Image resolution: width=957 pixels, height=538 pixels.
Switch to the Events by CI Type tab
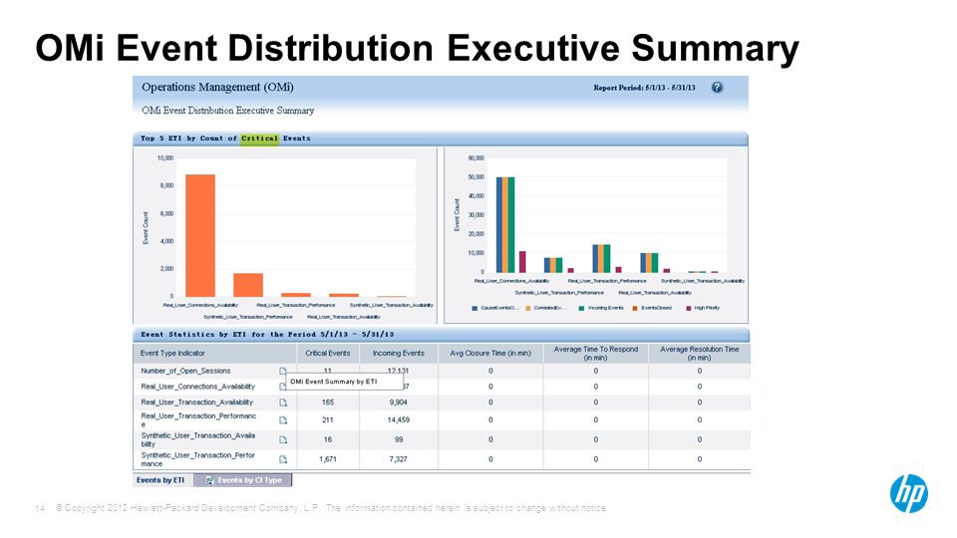coord(243,480)
